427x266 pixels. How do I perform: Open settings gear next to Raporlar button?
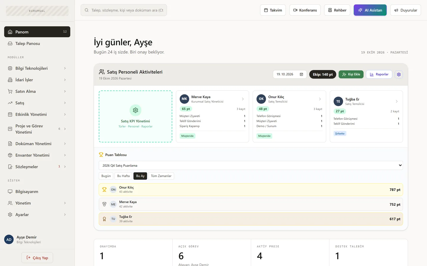[399, 74]
